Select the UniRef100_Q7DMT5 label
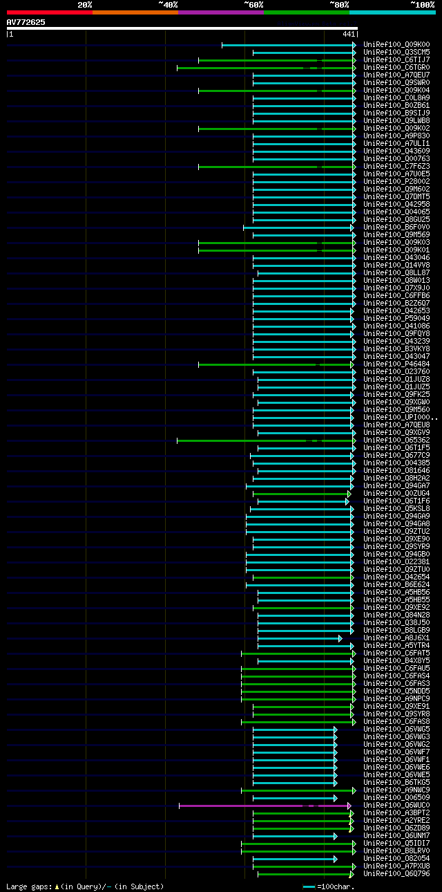442x892 pixels. [x=396, y=196]
